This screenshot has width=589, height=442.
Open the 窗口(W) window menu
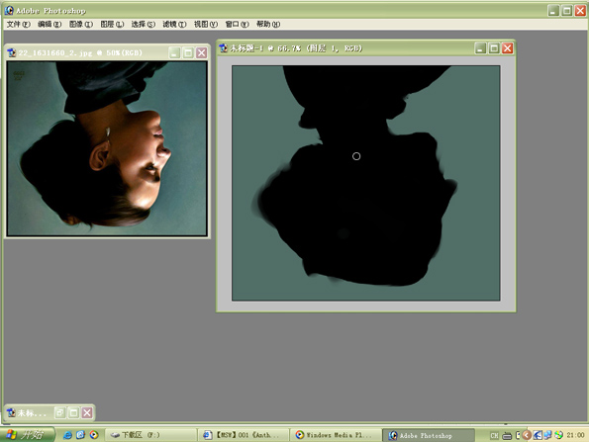[x=237, y=25]
